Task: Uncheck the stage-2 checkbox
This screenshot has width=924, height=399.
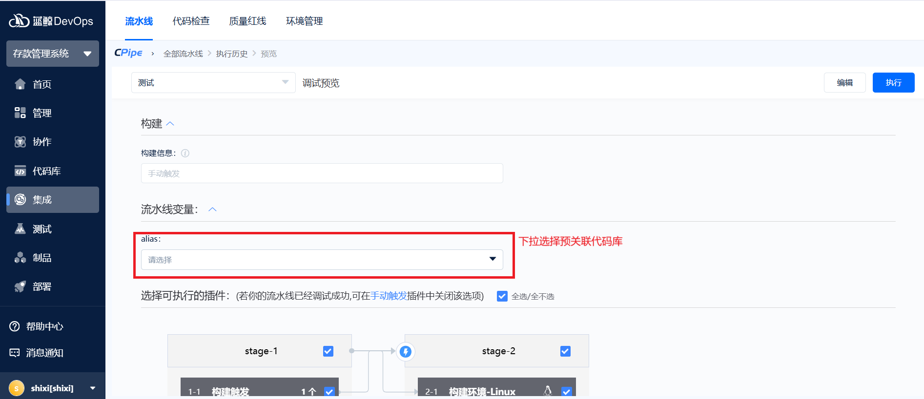Action: click(x=565, y=351)
